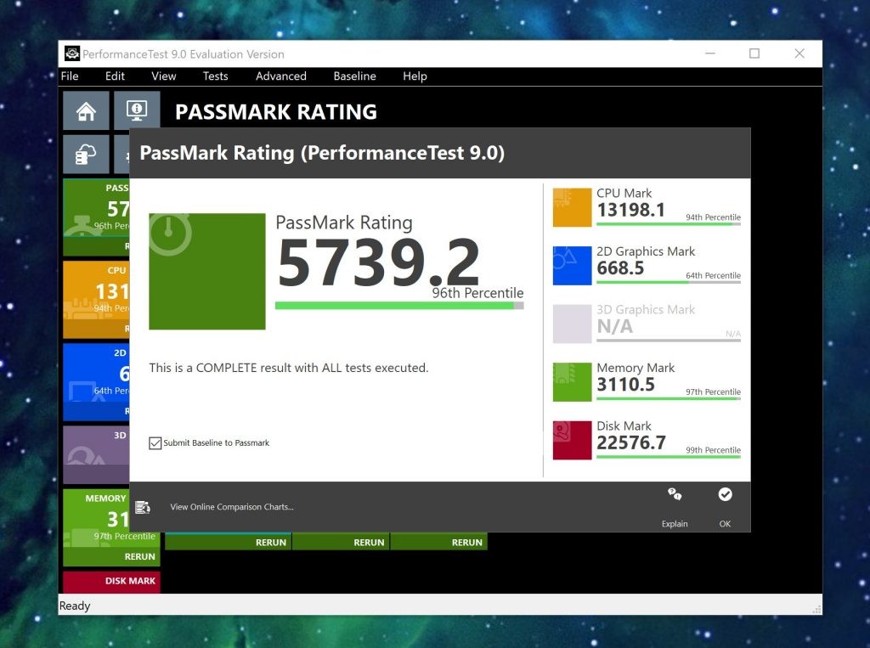Viewport: 870px width, 648px height.
Task: Click the 5739.2 rating score
Action: point(378,262)
